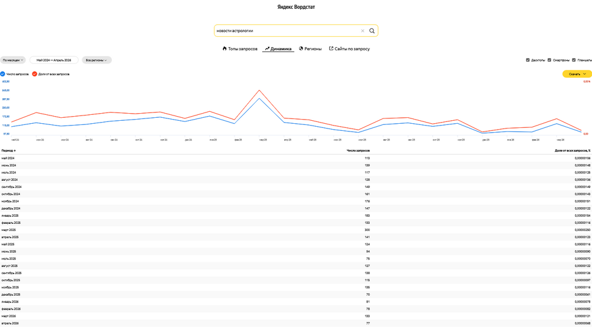
Task: Select the июнь 2025 table row
Action: coord(296,252)
